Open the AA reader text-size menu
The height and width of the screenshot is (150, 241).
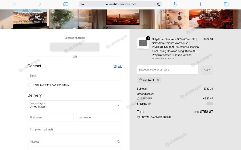(x=82, y=4)
